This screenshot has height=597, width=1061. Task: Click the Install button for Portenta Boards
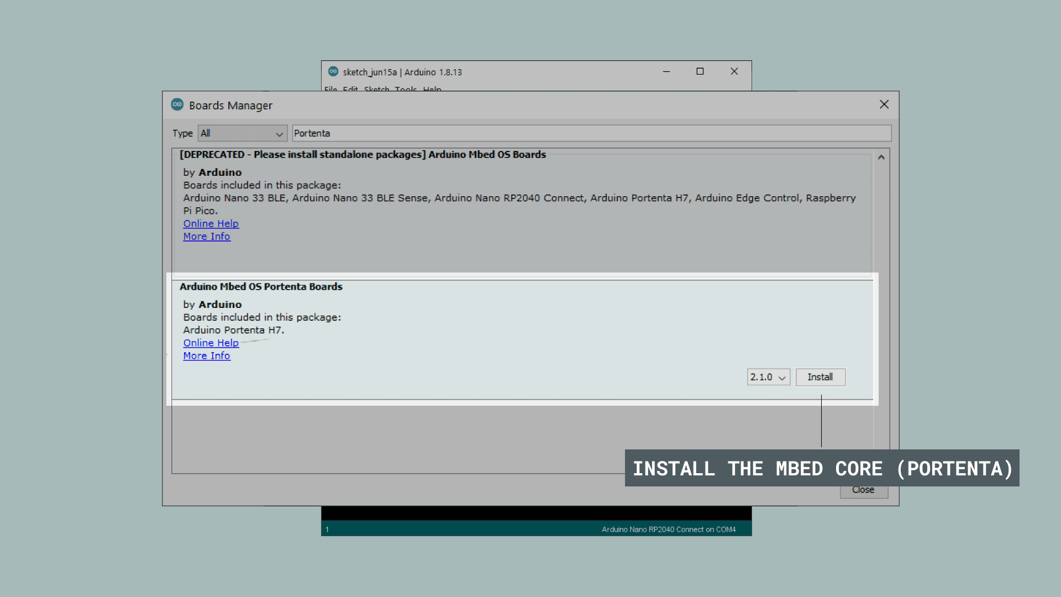[820, 377]
